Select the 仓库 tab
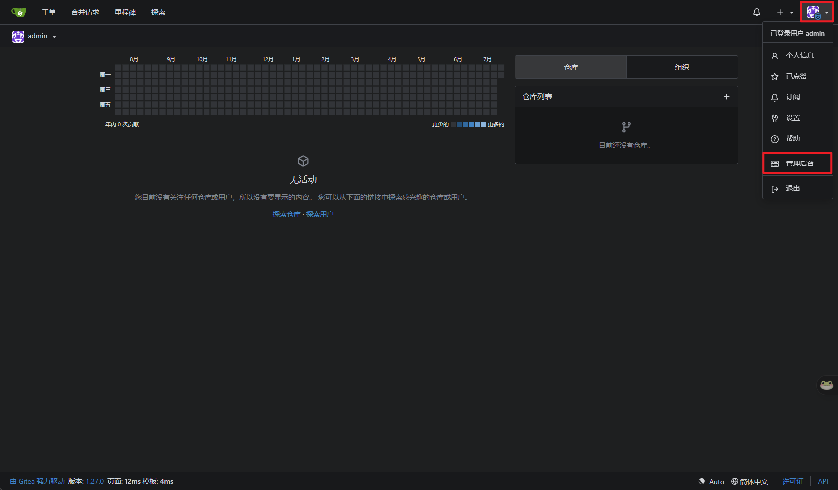The width and height of the screenshot is (838, 490). tap(571, 67)
